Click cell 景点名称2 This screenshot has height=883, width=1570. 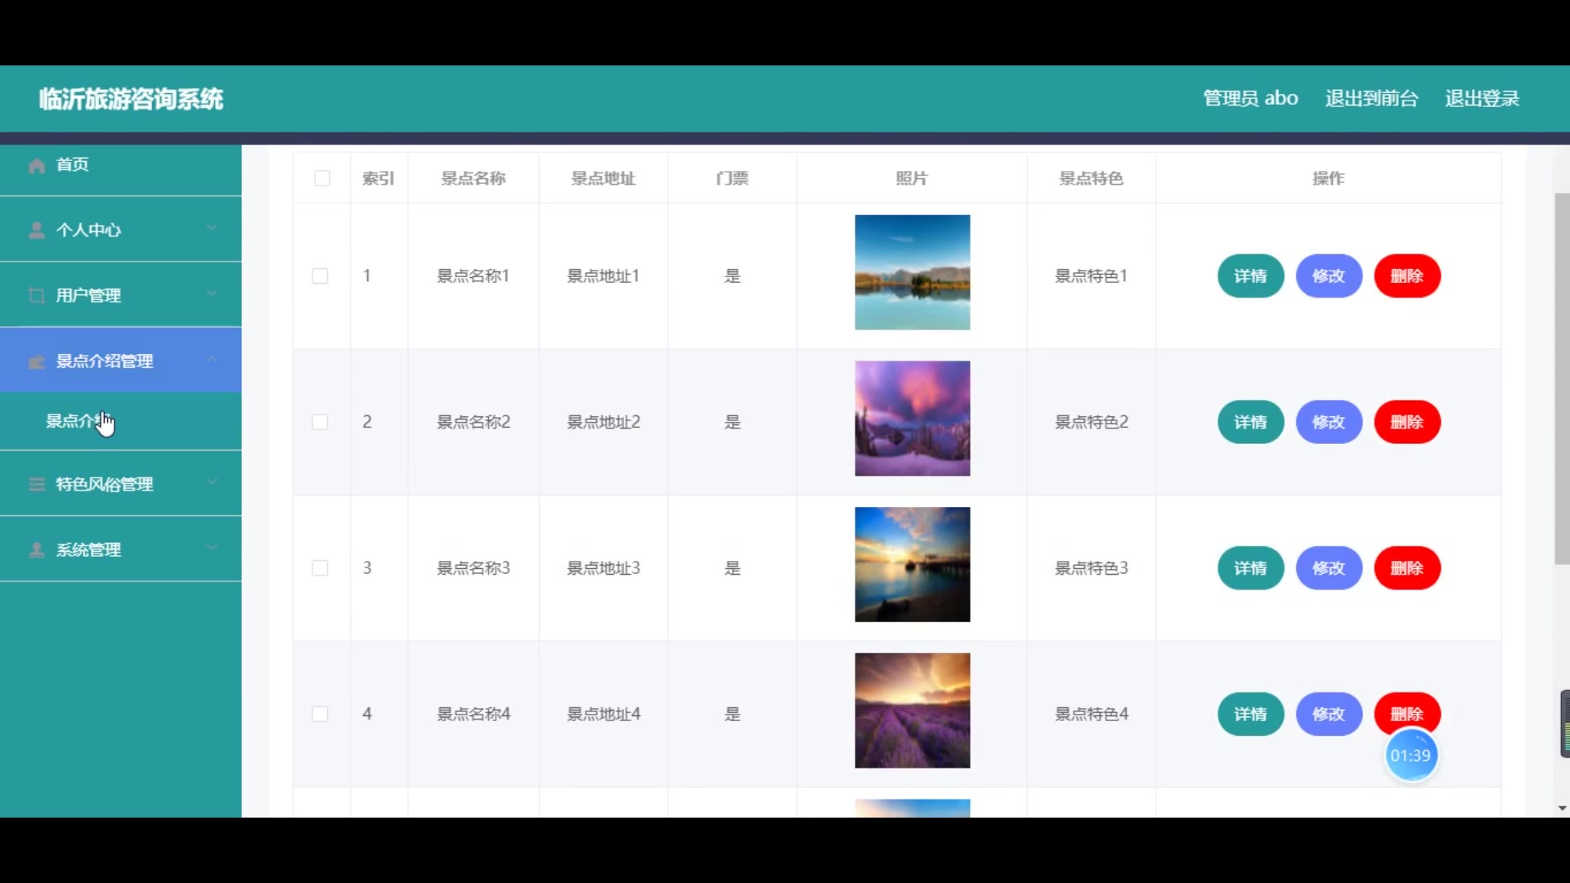473,422
